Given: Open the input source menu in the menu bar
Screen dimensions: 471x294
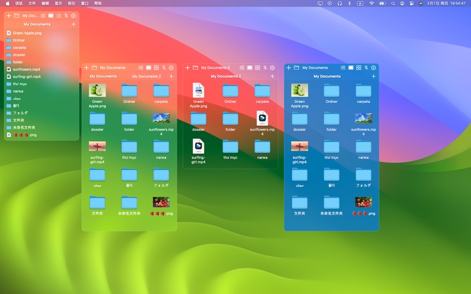Looking at the screenshot, I should [360, 3].
